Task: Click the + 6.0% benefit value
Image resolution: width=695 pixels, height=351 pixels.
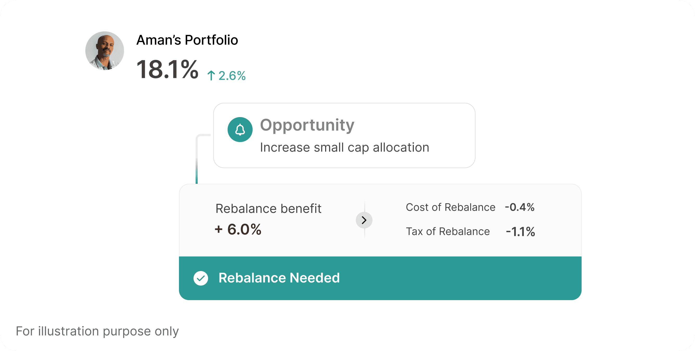Action: pos(238,229)
